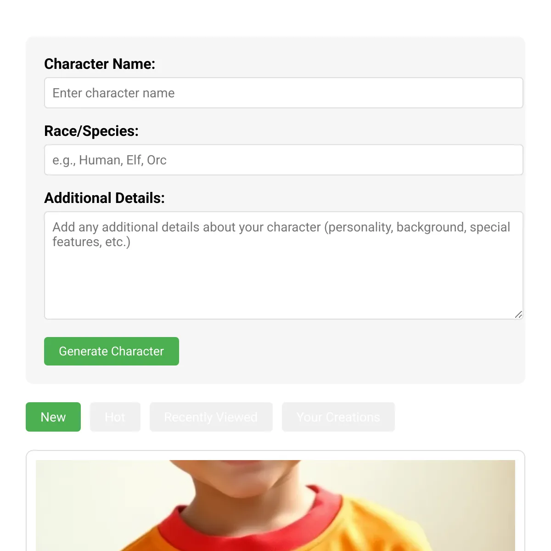Click the 'Add any additional details' placeholder text

281,234
